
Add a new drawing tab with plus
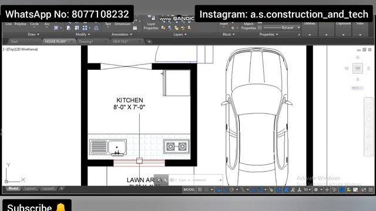point(149,42)
